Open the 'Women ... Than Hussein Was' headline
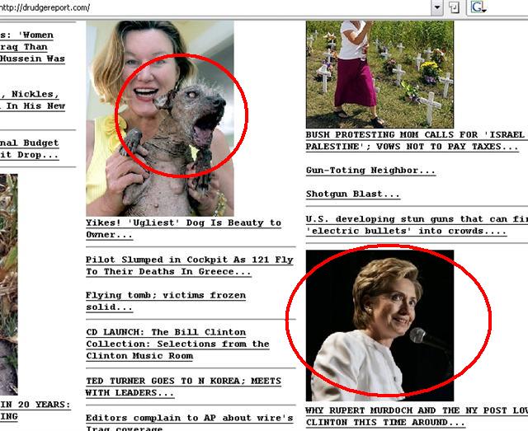Image resolution: width=528 pixels, height=431 pixels. point(32,47)
